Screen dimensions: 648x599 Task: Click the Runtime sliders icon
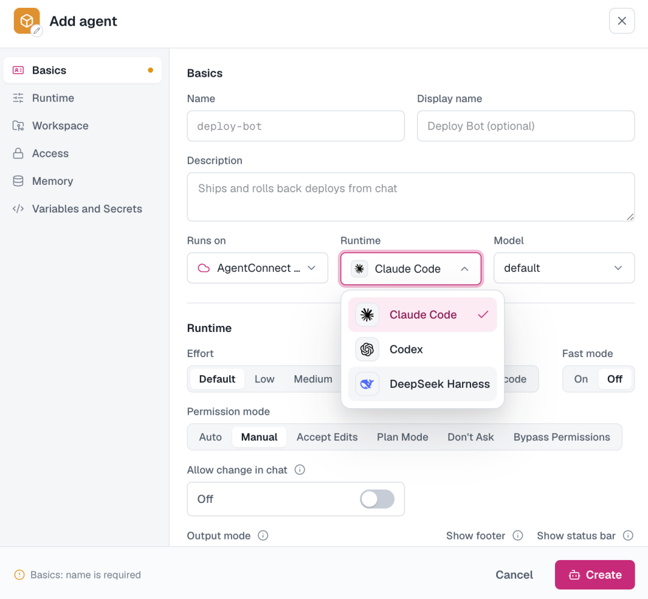[18, 98]
